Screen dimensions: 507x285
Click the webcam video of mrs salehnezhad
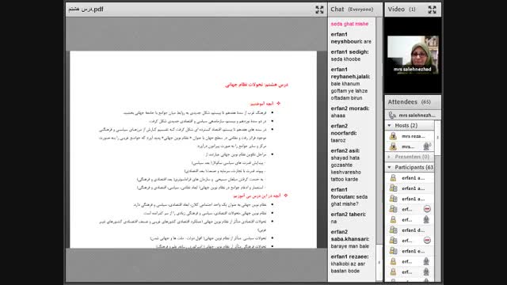(413, 55)
